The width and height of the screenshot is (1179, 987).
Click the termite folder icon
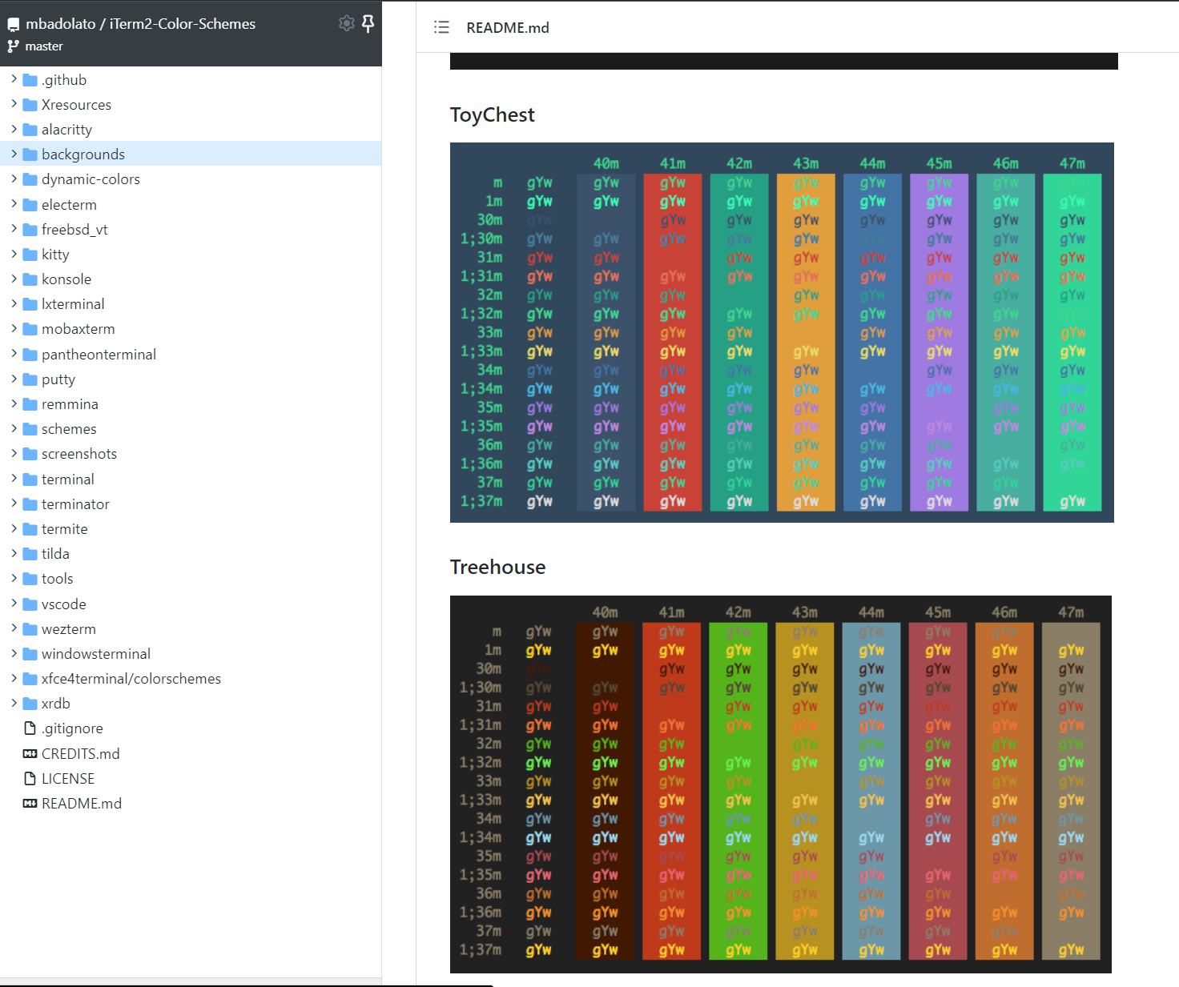coord(30,529)
